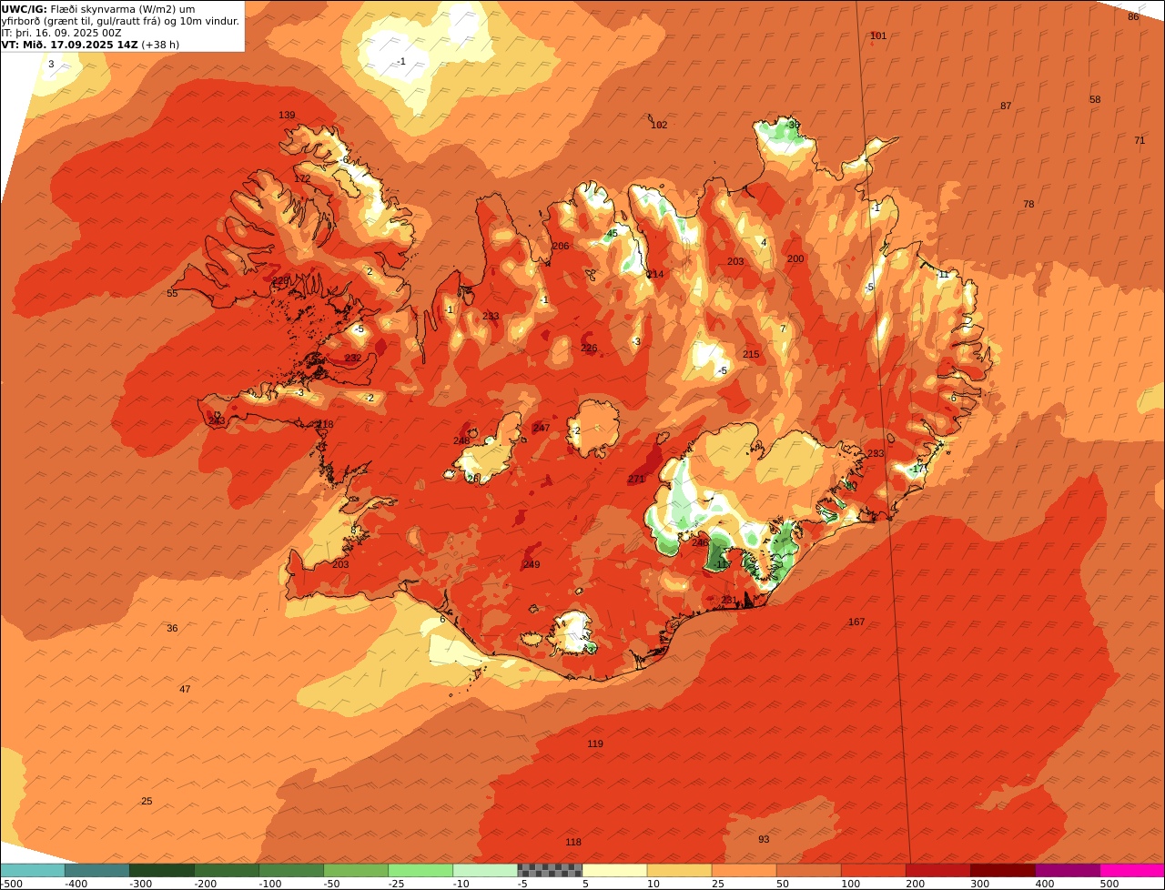1165x890 pixels.
Task: Select the map value 45
Action: (612, 234)
